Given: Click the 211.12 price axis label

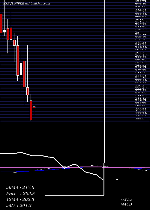Looking at the screenshot, I should (140, 99).
